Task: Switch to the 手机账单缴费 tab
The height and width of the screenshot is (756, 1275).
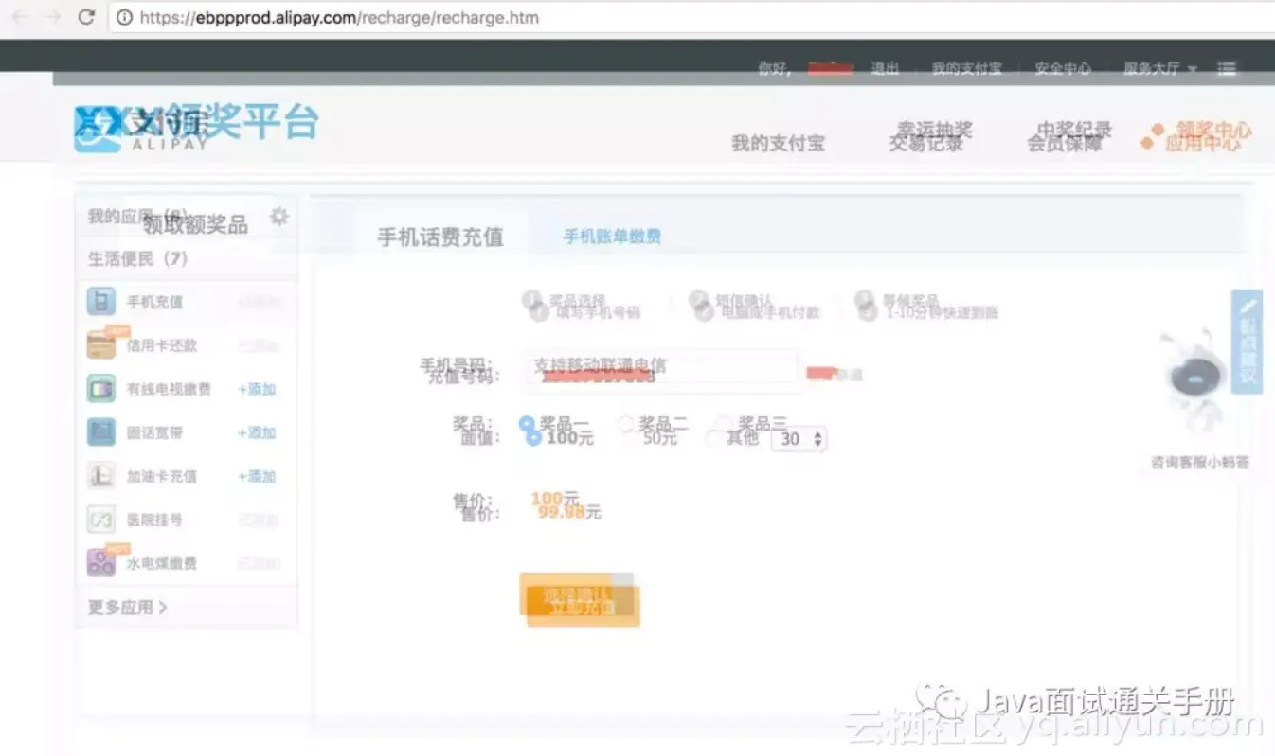Action: [x=612, y=237]
